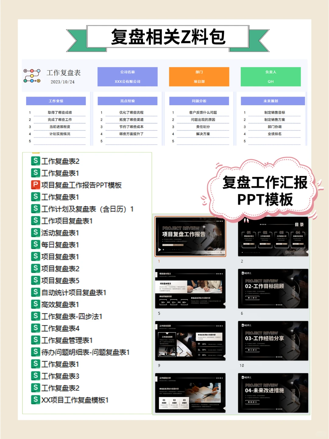Image resolution: width=329 pixels, height=439 pixels.
Task: Expand the orange 部门 cell showing 项目部
Action: pyautogui.click(x=200, y=77)
